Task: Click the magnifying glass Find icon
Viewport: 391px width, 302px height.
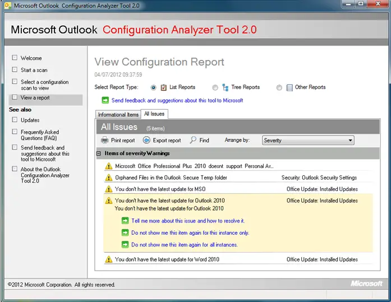Action: tap(193, 140)
